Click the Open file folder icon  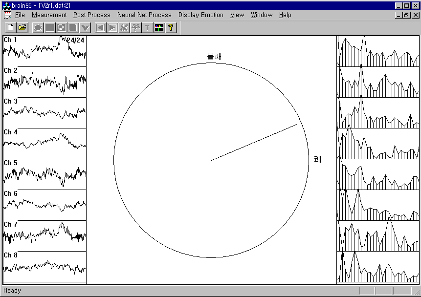(22, 27)
